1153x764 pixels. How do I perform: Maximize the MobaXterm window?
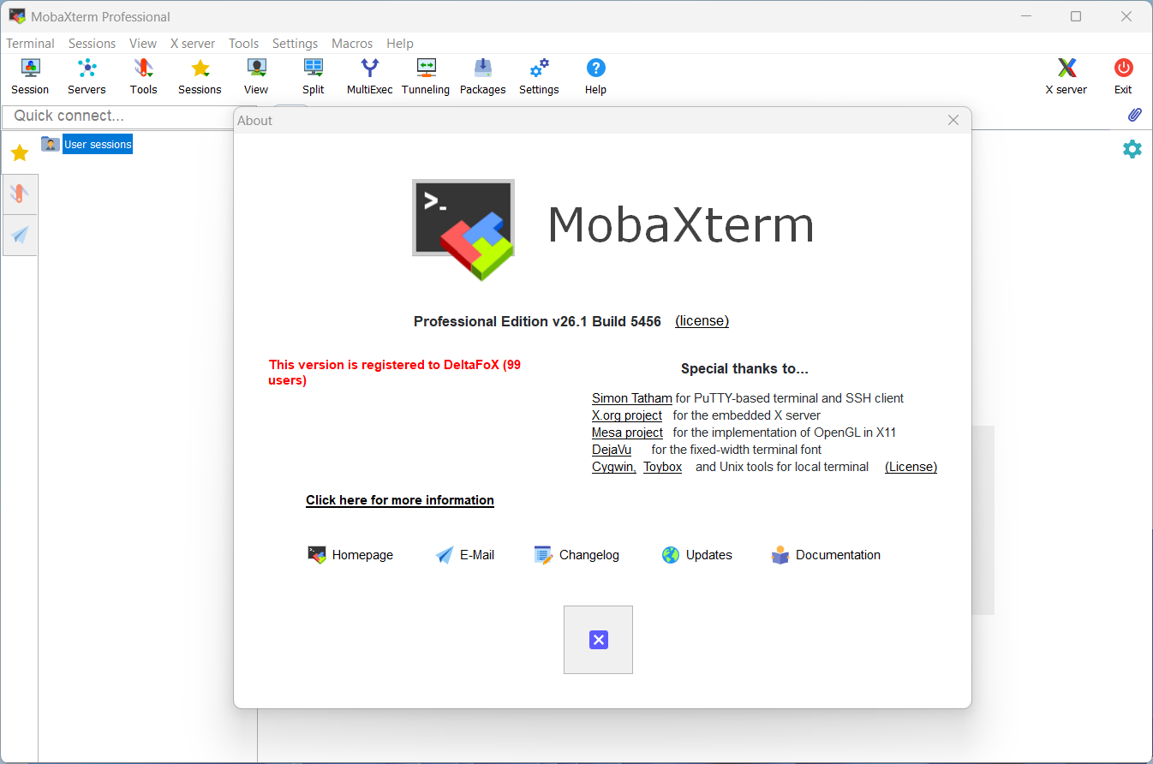(x=1076, y=16)
